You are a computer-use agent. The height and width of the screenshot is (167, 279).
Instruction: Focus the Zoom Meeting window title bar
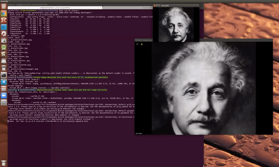(x=204, y=40)
